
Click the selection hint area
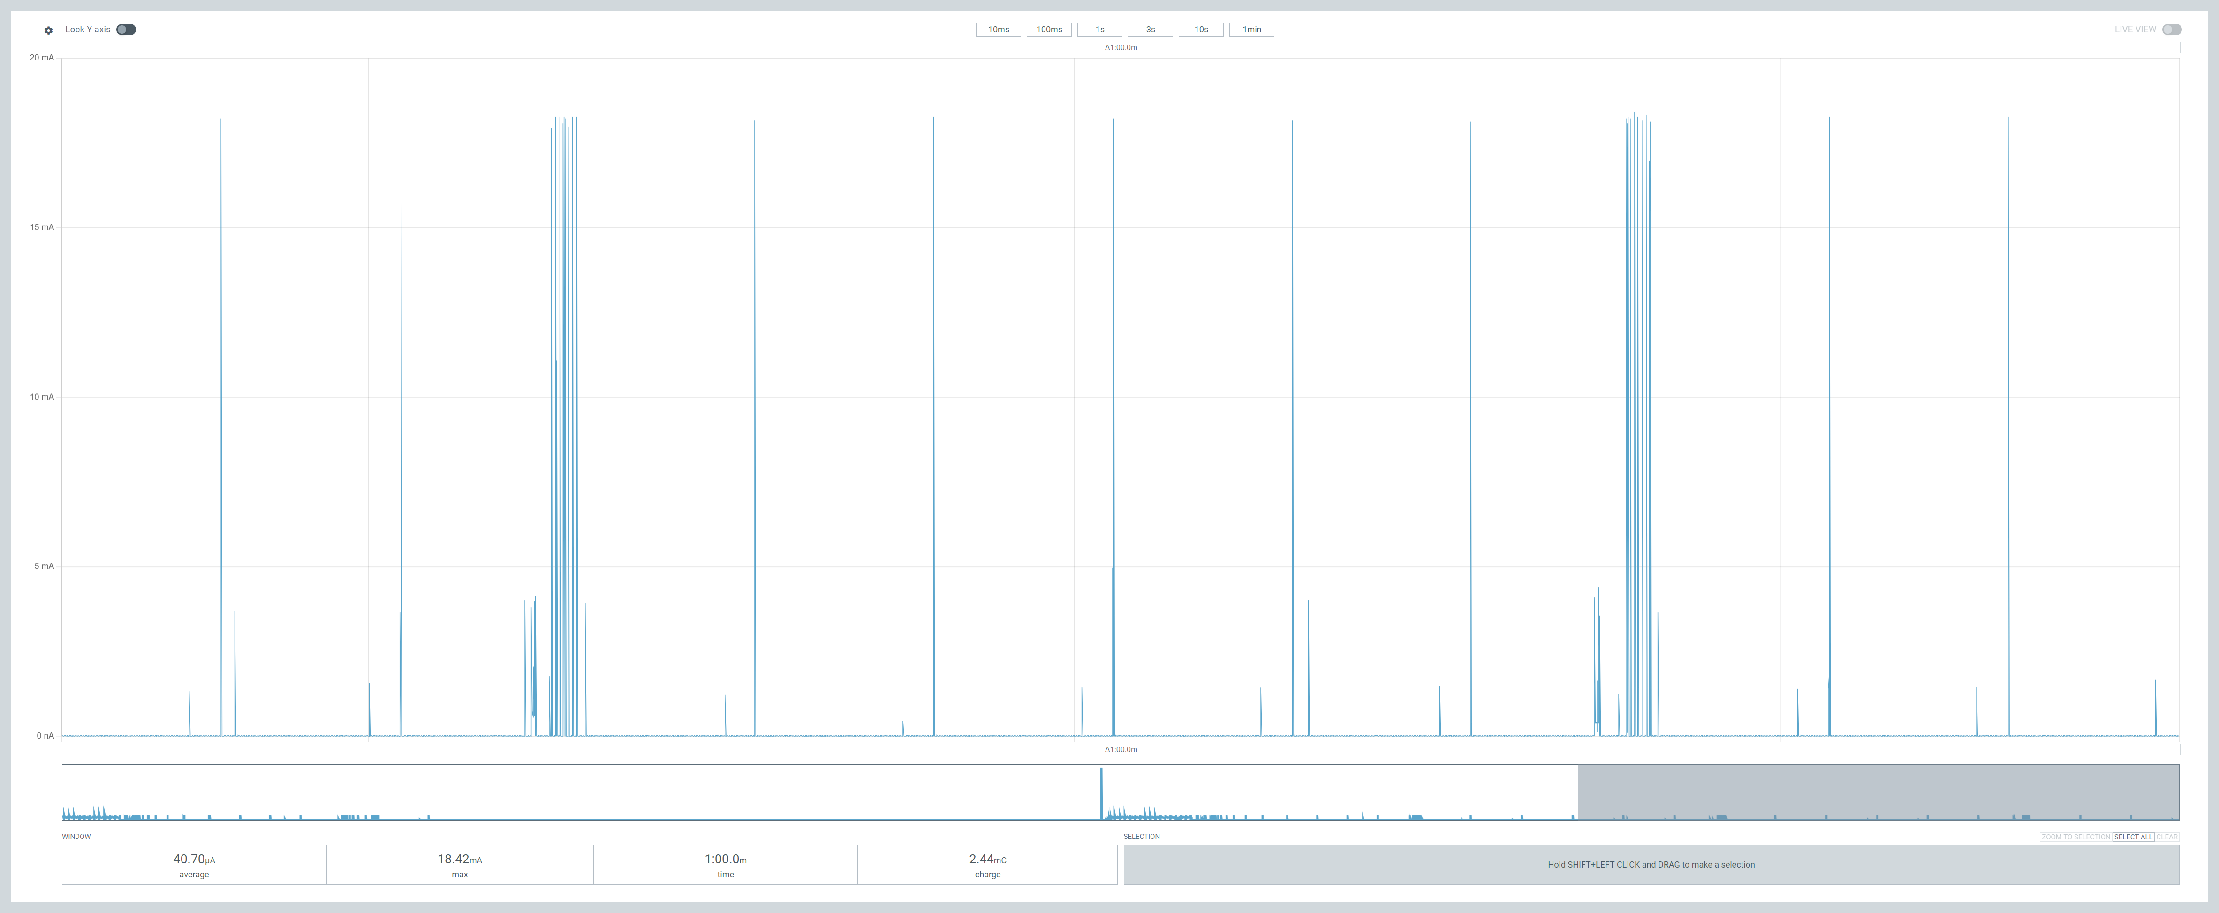point(1651,865)
